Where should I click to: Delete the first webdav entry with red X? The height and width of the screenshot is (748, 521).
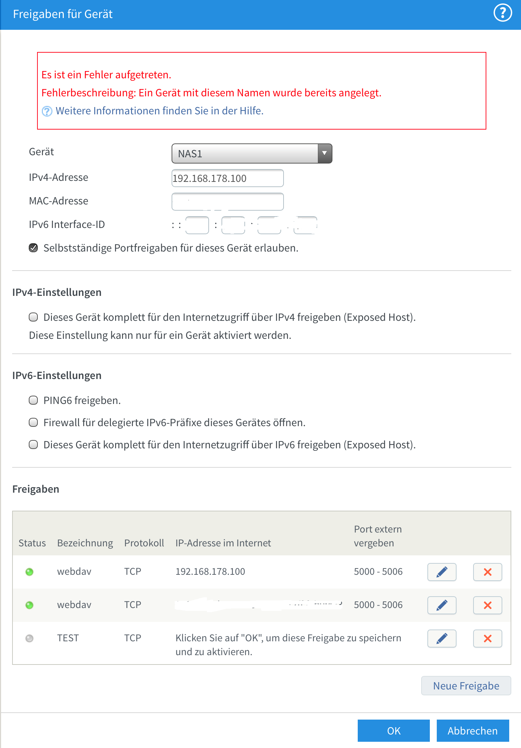tap(487, 572)
